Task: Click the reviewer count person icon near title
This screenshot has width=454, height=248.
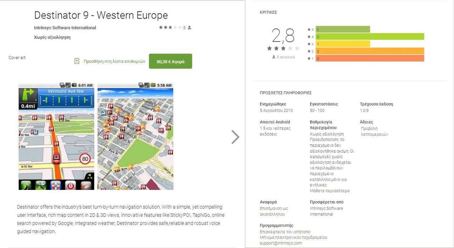Action: click(x=189, y=28)
